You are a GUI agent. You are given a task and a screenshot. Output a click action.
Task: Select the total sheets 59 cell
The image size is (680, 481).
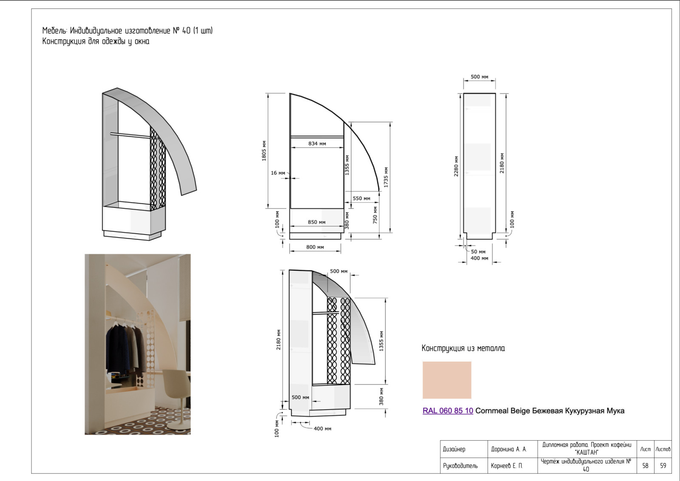pyautogui.click(x=663, y=466)
